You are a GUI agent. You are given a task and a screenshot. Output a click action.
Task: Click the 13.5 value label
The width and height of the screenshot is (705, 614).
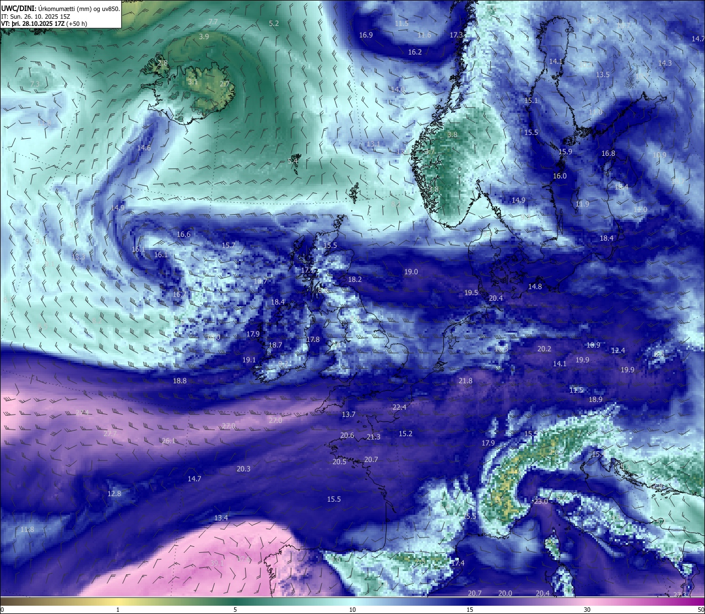[603, 74]
